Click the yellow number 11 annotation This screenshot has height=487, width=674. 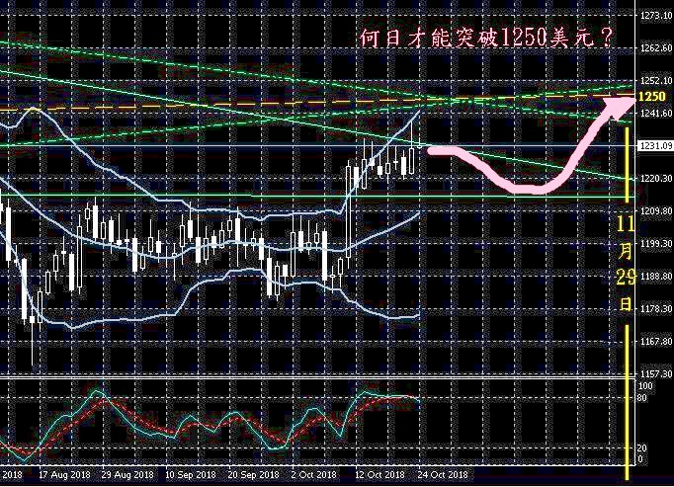(626, 224)
